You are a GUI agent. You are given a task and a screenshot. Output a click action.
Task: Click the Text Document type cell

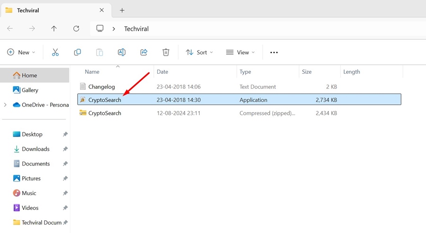pyautogui.click(x=257, y=86)
